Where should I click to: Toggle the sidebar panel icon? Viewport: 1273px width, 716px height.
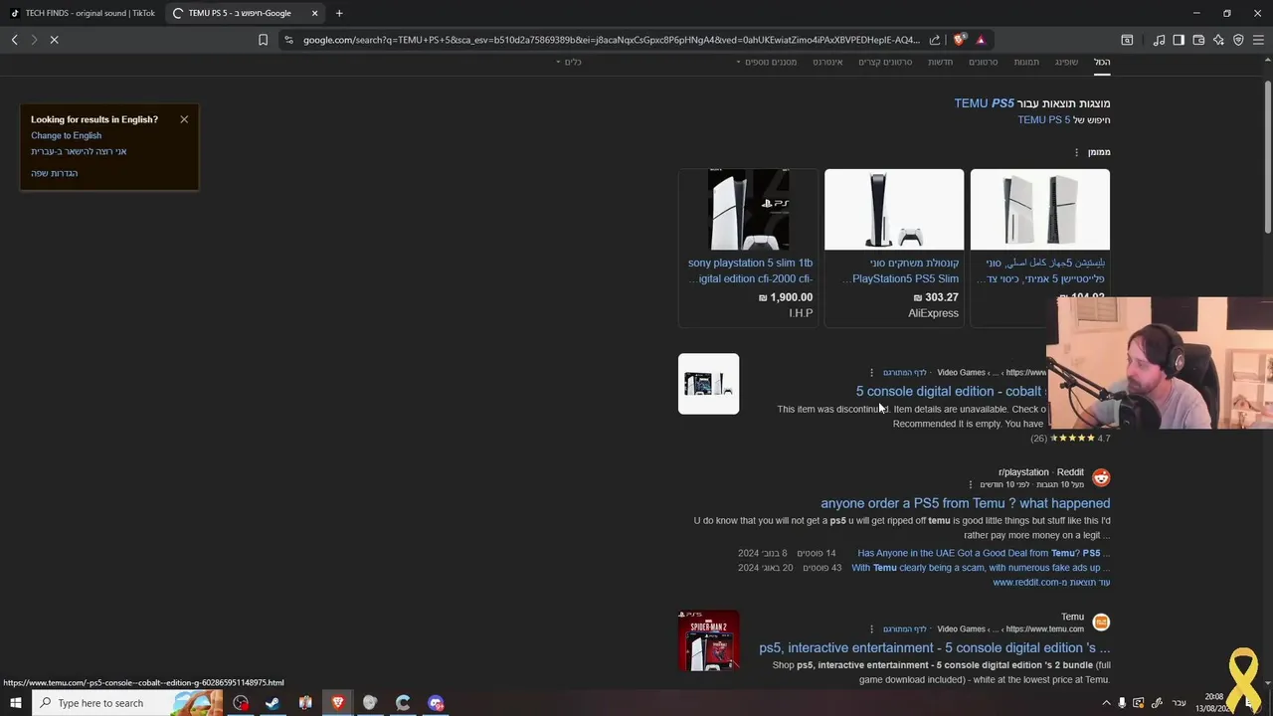pyautogui.click(x=1179, y=40)
